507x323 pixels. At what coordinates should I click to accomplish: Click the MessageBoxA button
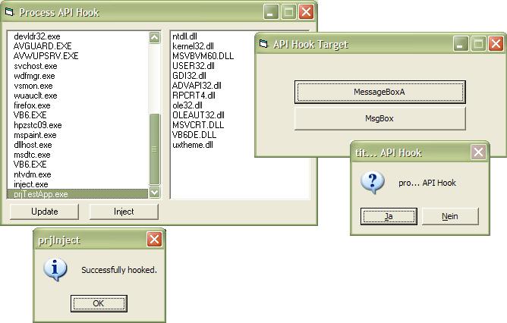379,92
